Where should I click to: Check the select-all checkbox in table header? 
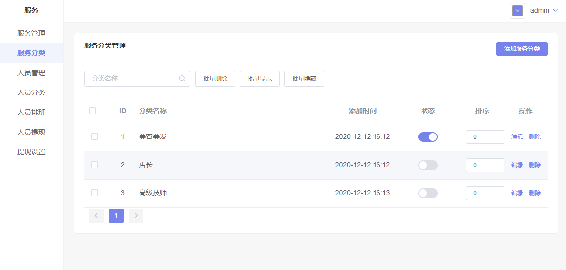point(93,111)
